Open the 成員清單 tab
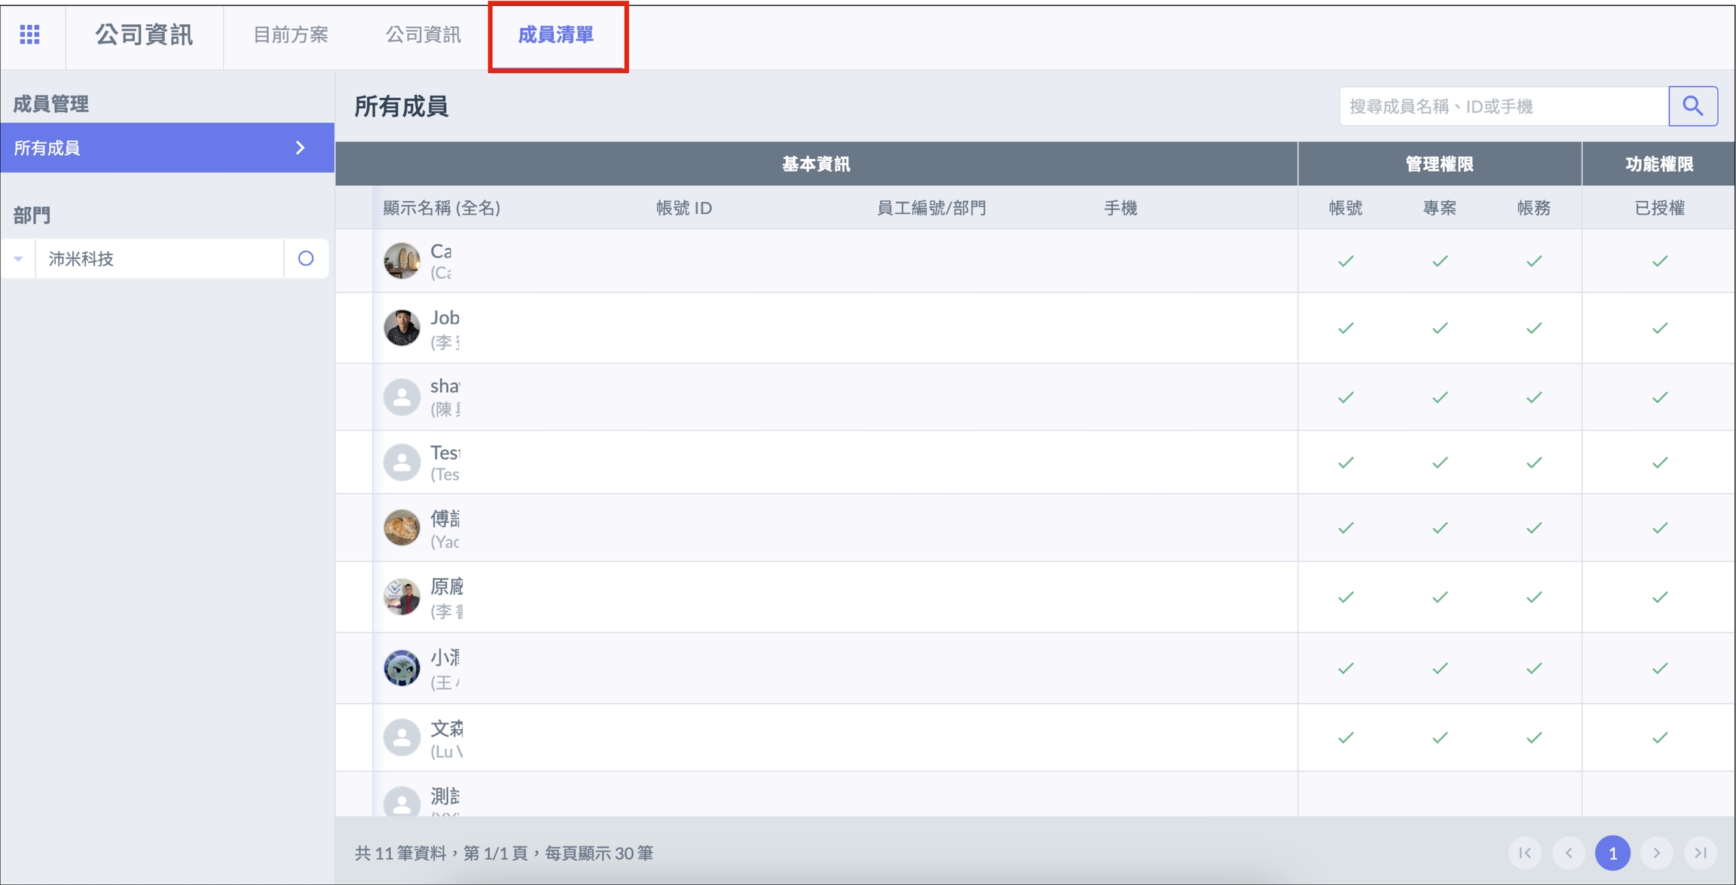This screenshot has height=885, width=1736. [x=556, y=35]
